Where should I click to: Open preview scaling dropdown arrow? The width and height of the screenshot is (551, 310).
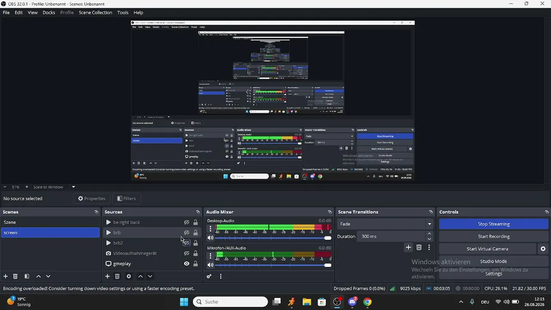click(x=73, y=187)
